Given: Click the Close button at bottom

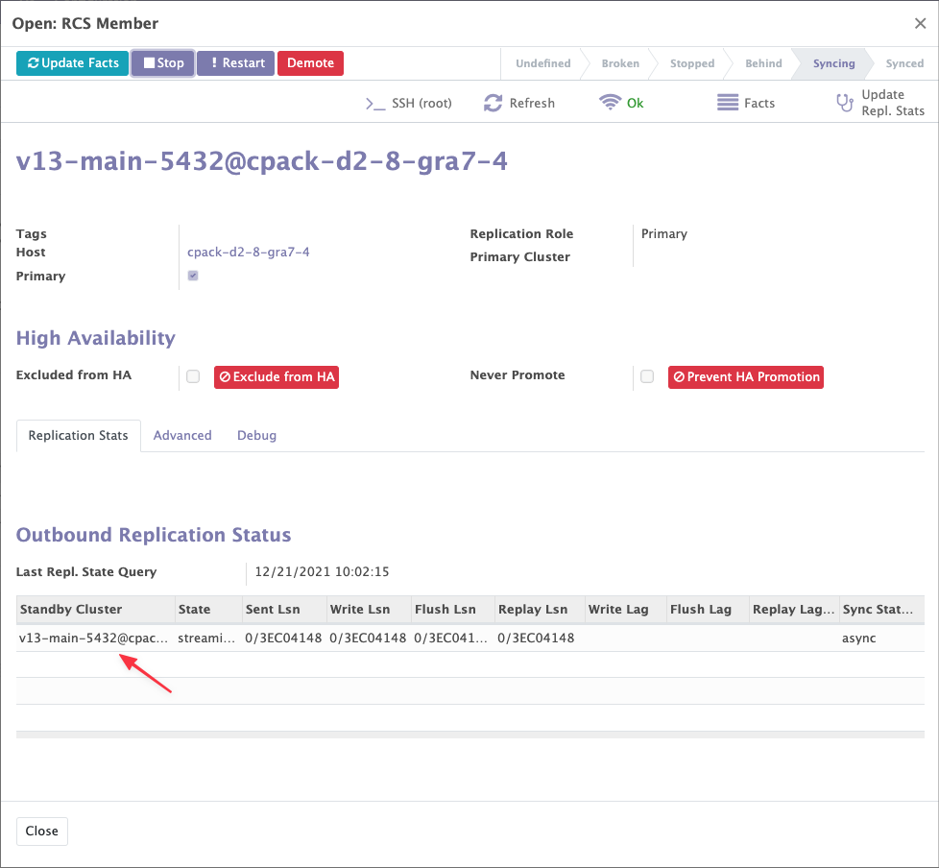Looking at the screenshot, I should [42, 831].
